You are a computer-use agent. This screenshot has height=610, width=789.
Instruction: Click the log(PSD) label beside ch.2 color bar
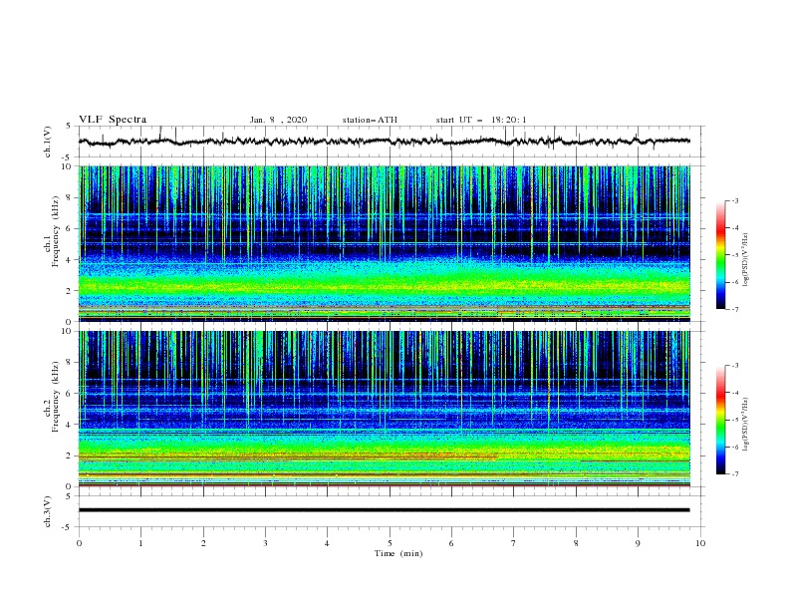[746, 424]
